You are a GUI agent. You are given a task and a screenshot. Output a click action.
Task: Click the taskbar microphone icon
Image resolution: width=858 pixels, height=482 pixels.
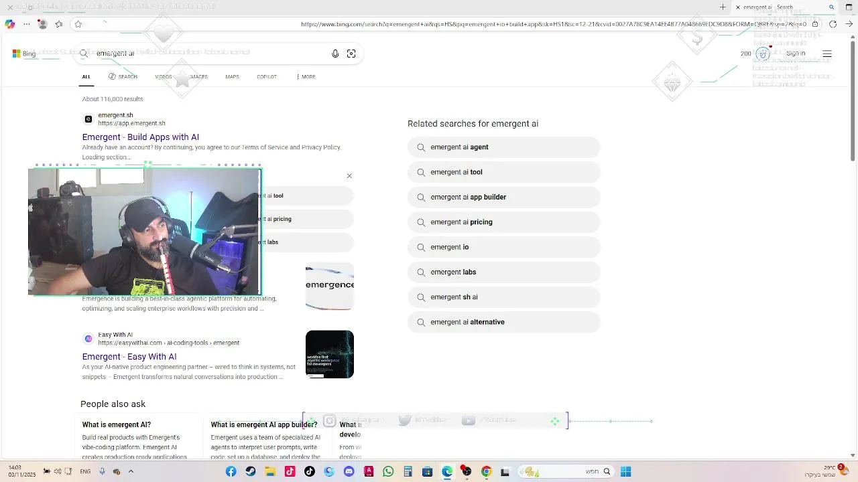102,471
